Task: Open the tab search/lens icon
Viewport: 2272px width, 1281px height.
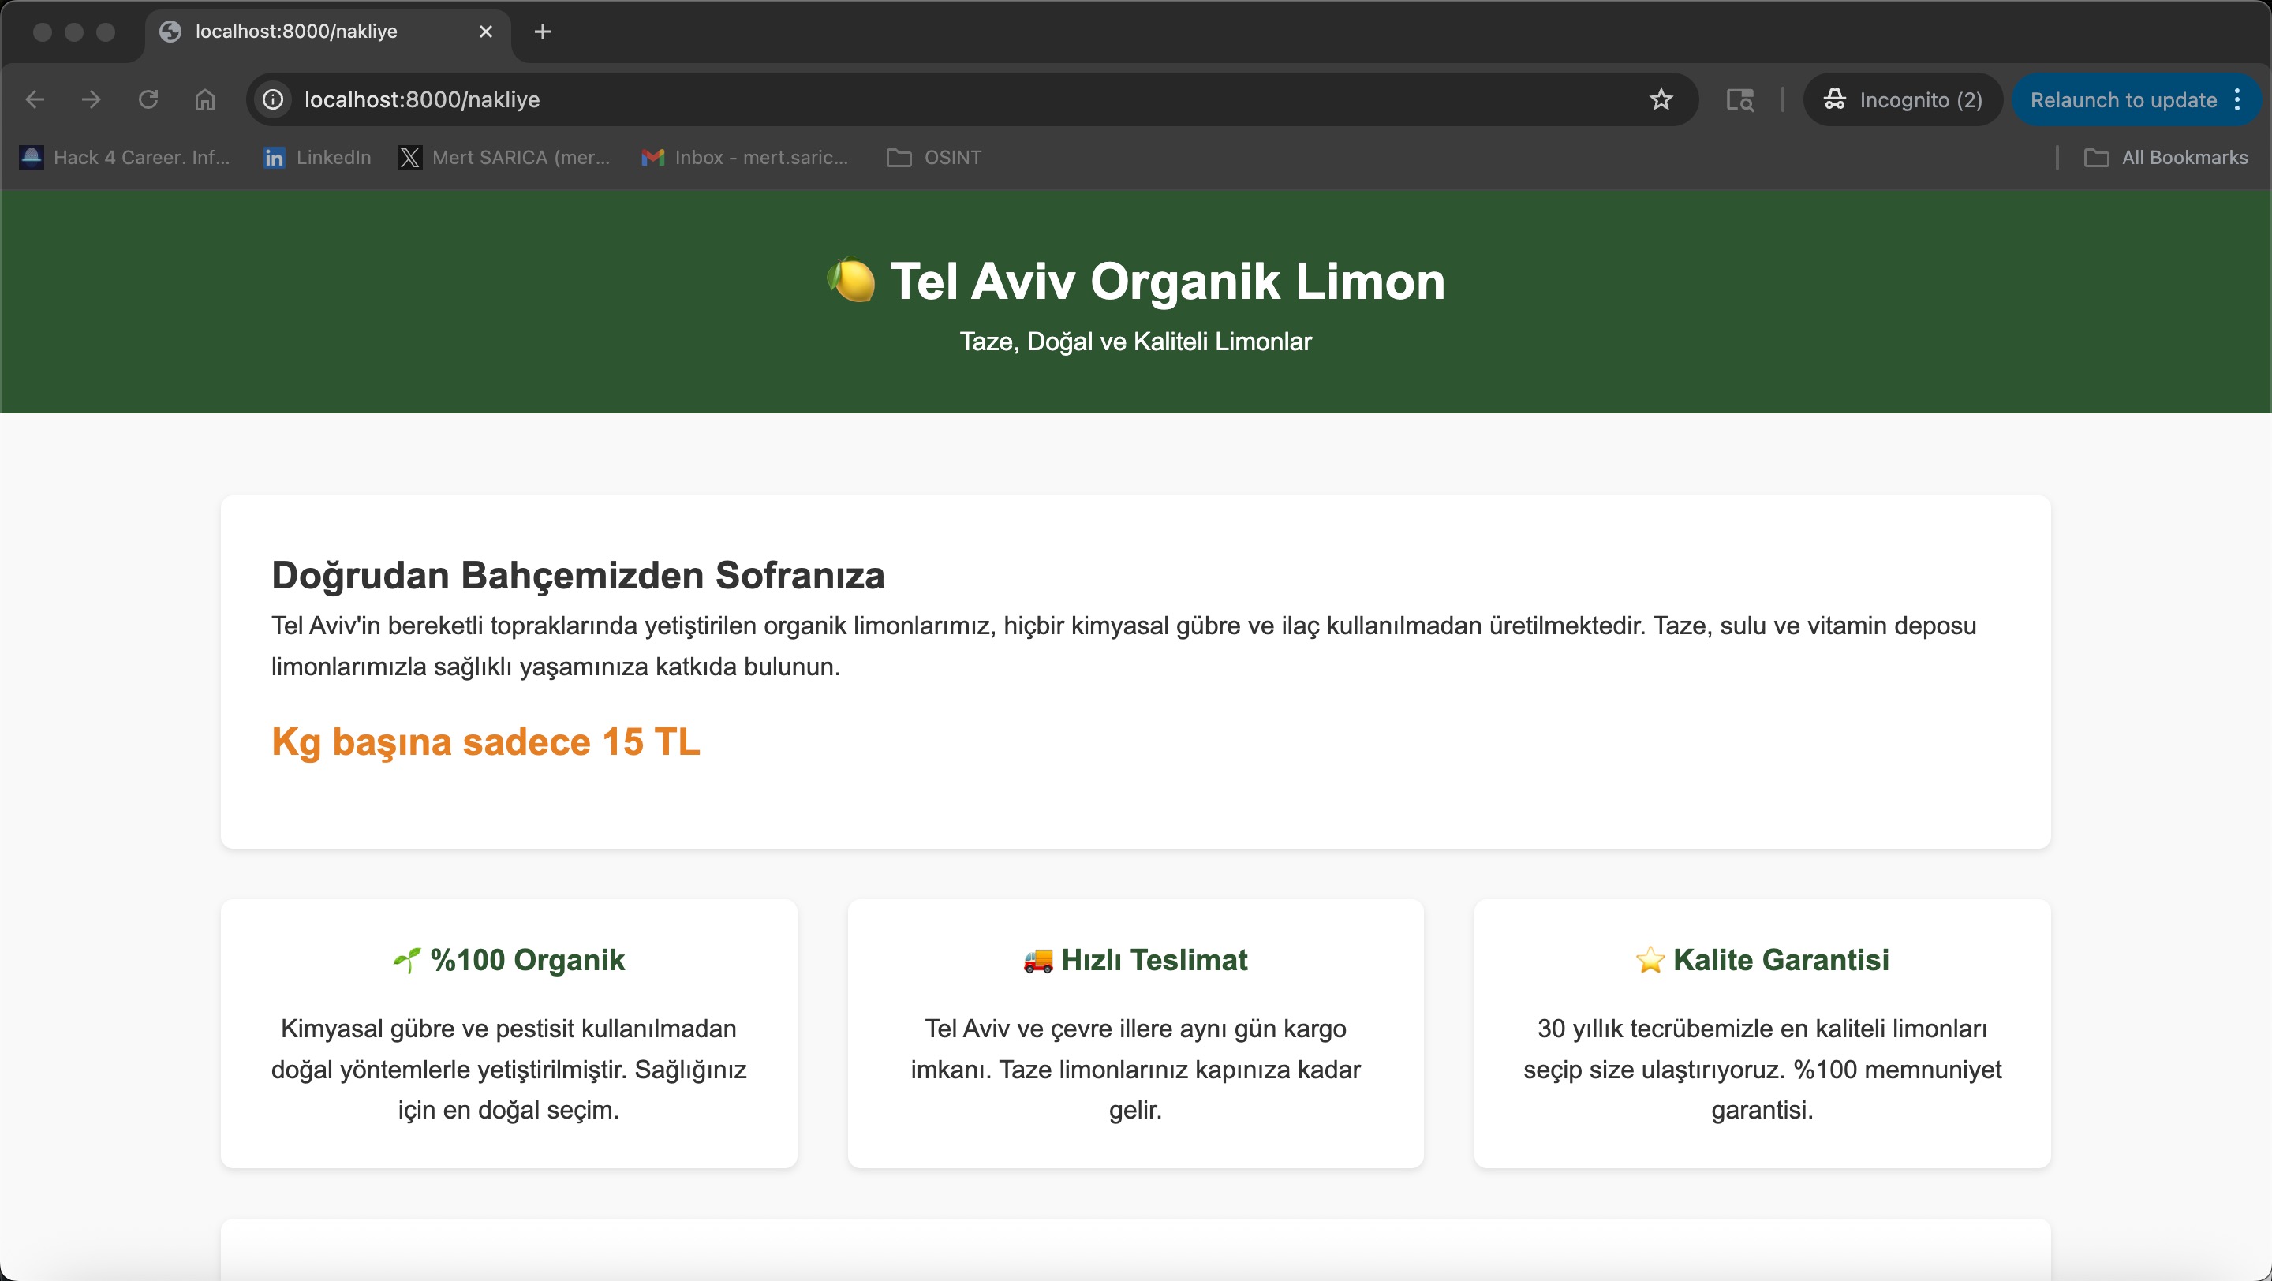Action: 1739,99
